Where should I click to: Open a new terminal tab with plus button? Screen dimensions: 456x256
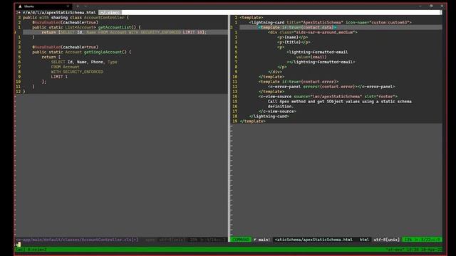tap(78, 6)
